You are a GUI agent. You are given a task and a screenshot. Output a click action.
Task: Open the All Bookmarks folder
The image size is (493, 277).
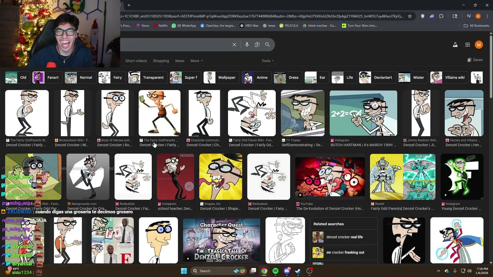[476, 26]
